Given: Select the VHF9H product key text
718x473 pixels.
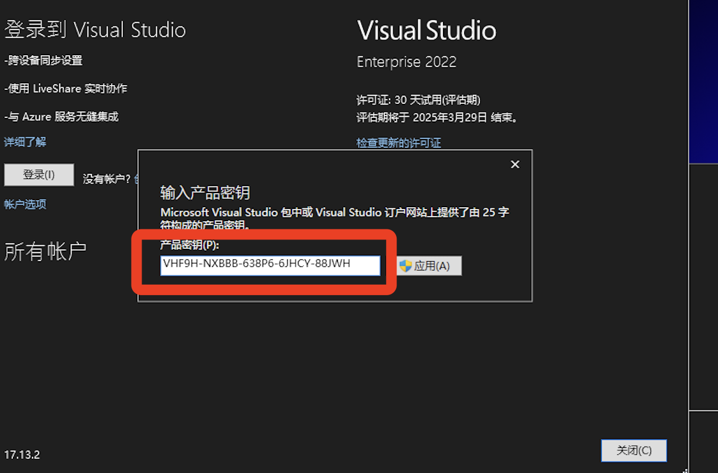Looking at the screenshot, I should tap(254, 265).
